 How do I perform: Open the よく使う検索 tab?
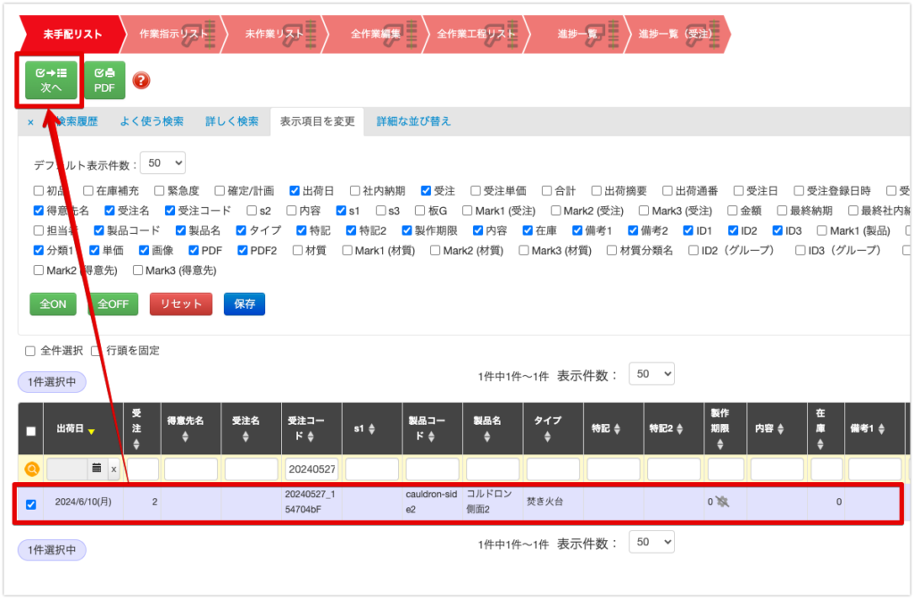pyautogui.click(x=152, y=121)
